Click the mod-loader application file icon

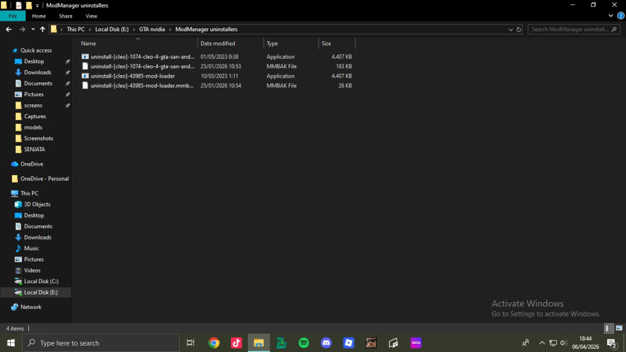(x=85, y=76)
